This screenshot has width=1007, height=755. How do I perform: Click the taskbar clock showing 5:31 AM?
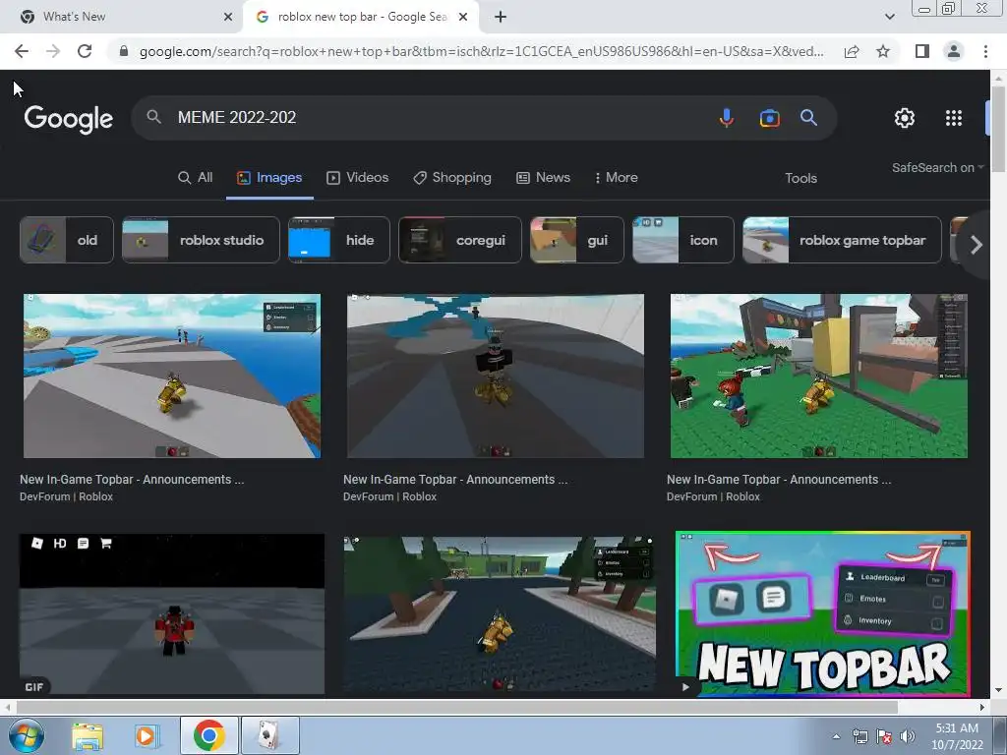point(957,736)
